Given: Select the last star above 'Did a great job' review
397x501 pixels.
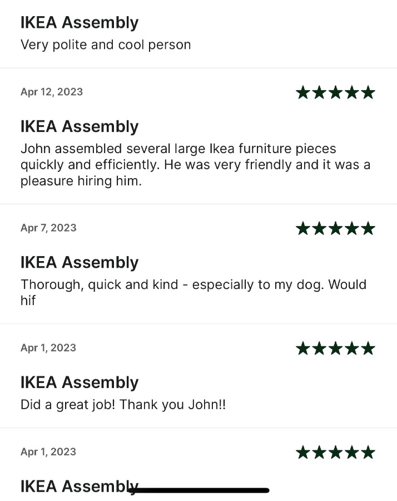Looking at the screenshot, I should [x=368, y=348].
